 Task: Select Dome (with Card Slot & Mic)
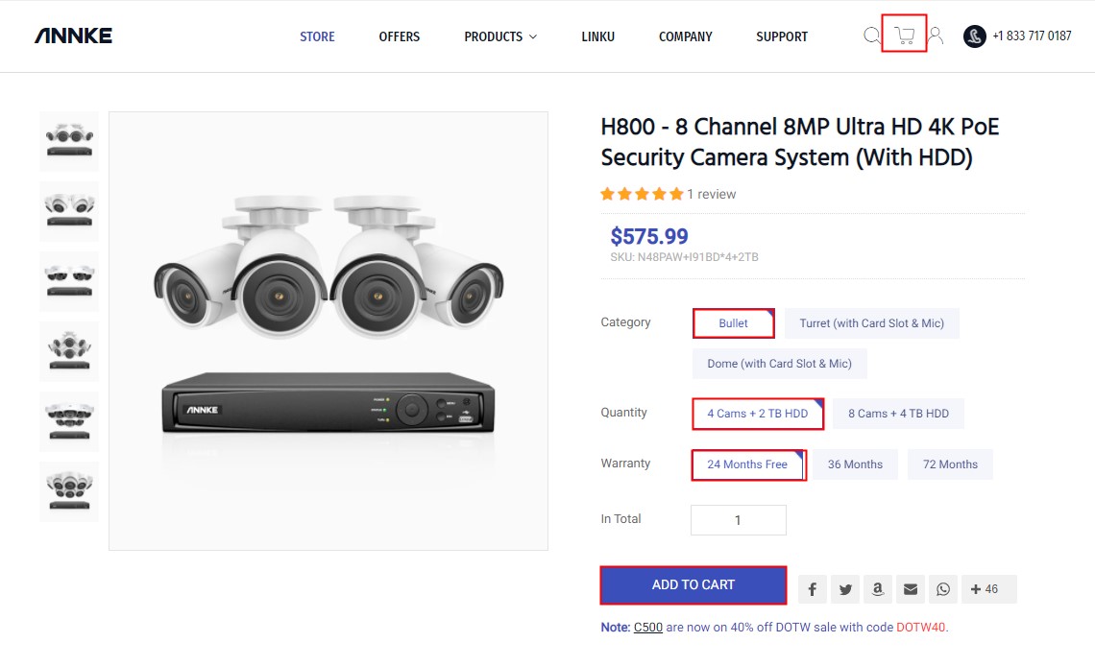pos(779,364)
